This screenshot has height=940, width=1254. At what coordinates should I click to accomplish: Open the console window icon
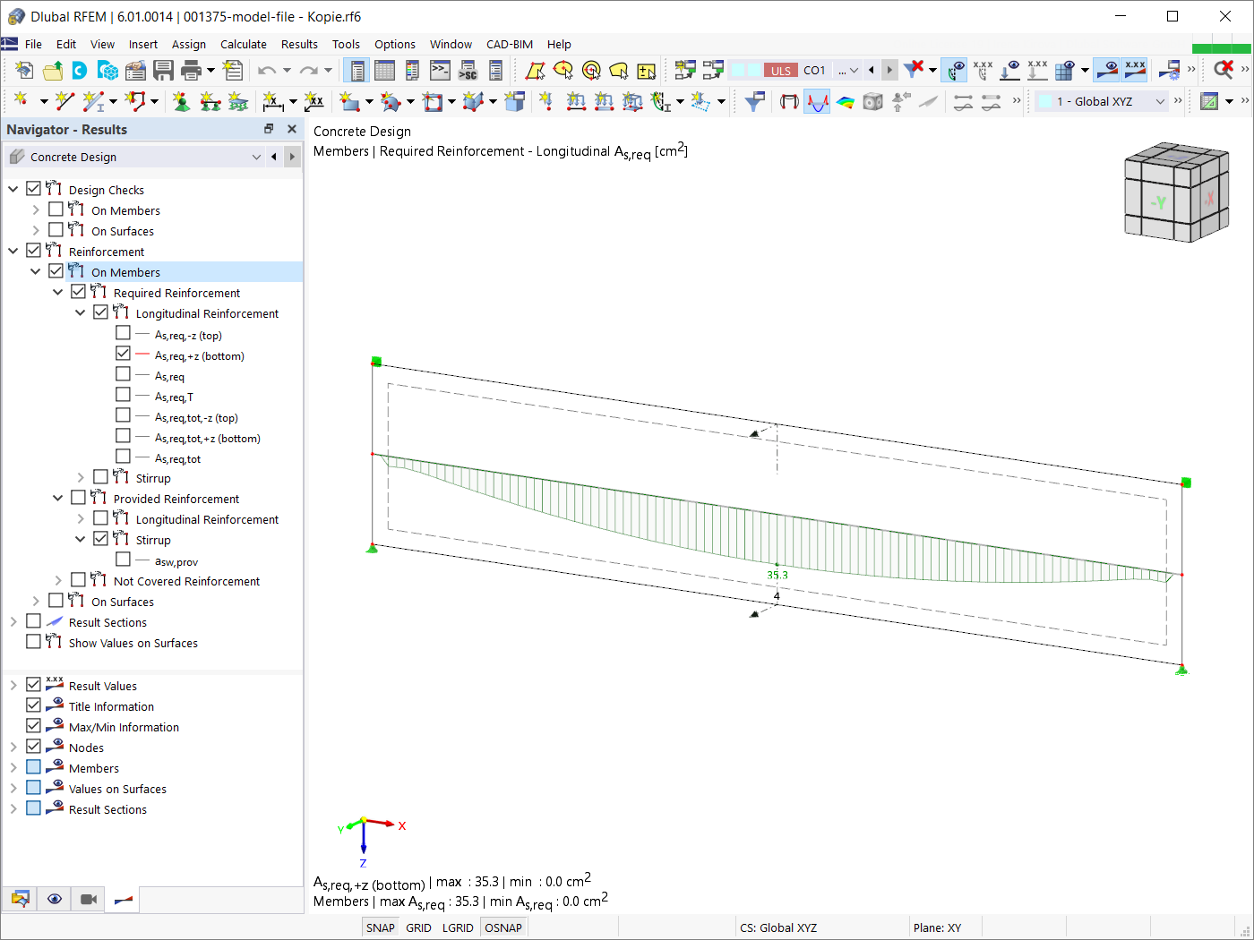point(440,70)
